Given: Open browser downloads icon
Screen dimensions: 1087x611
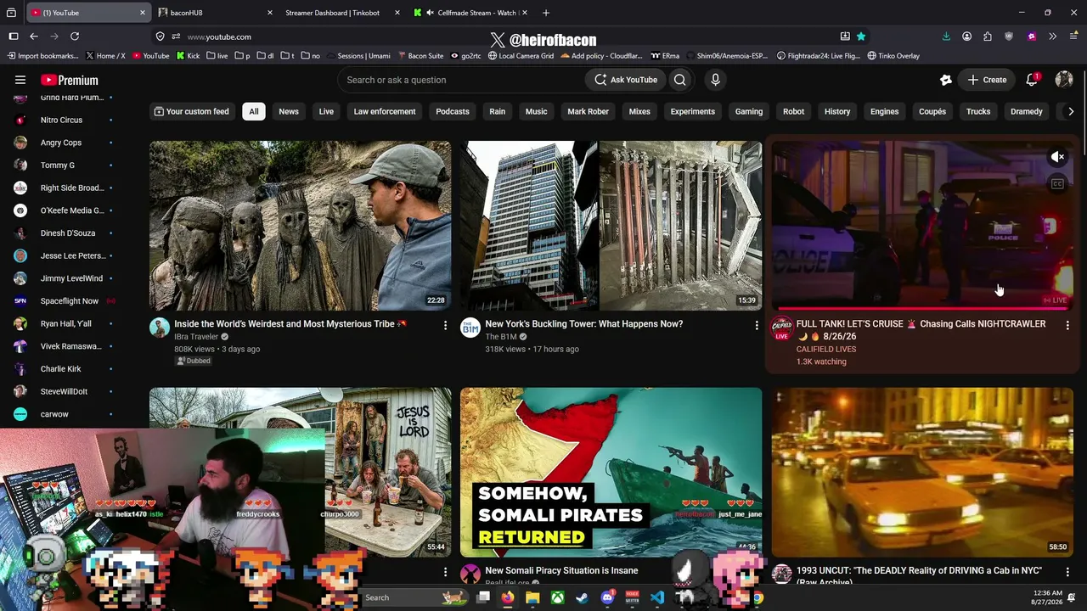Looking at the screenshot, I should (x=946, y=36).
